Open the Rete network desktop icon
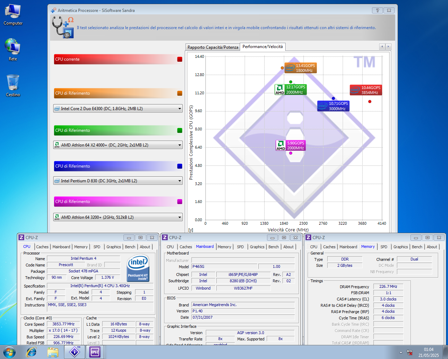 coord(13,49)
